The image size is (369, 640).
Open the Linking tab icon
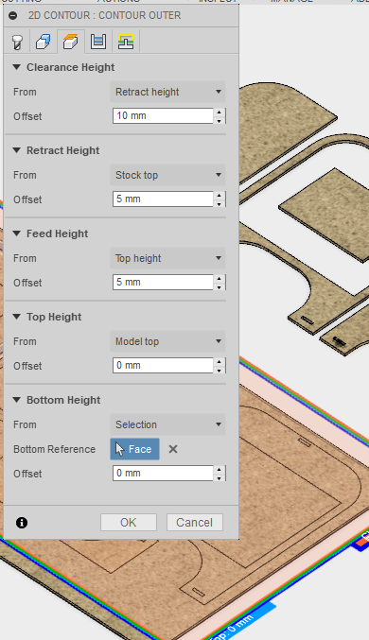click(x=126, y=42)
